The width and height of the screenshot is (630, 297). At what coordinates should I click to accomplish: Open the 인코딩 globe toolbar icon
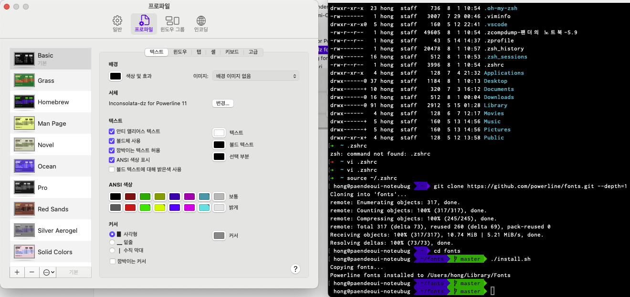201,24
